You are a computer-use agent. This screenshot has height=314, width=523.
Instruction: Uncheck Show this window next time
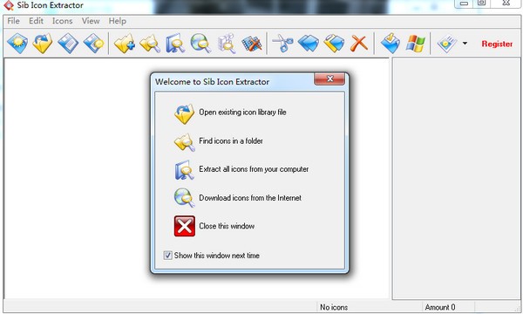pos(167,256)
